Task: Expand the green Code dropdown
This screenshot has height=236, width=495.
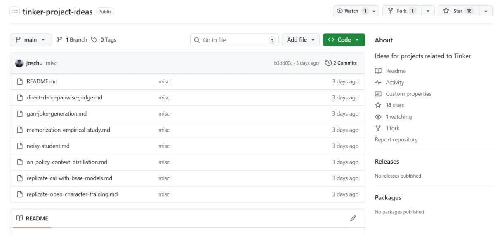Action: (x=344, y=40)
